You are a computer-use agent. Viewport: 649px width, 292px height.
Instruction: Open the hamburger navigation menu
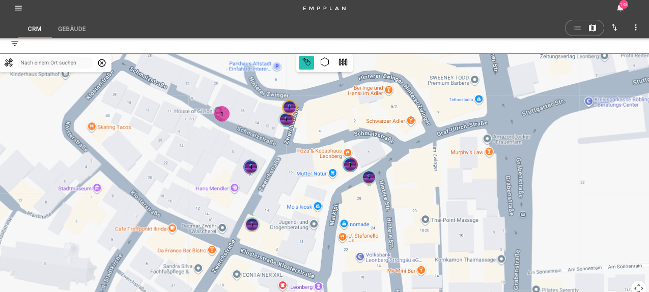[18, 8]
